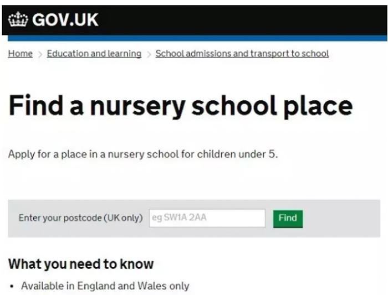Click the 'Apply for a place' intro paragraph
This screenshot has width=388, height=295.
coord(143,154)
